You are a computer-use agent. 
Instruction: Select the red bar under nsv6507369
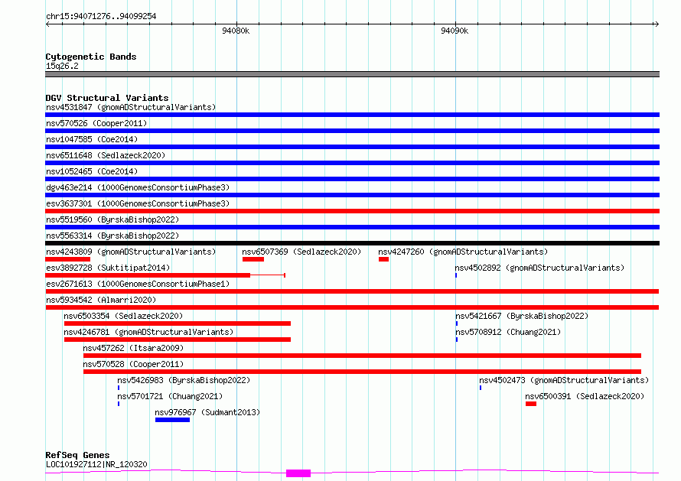click(253, 259)
